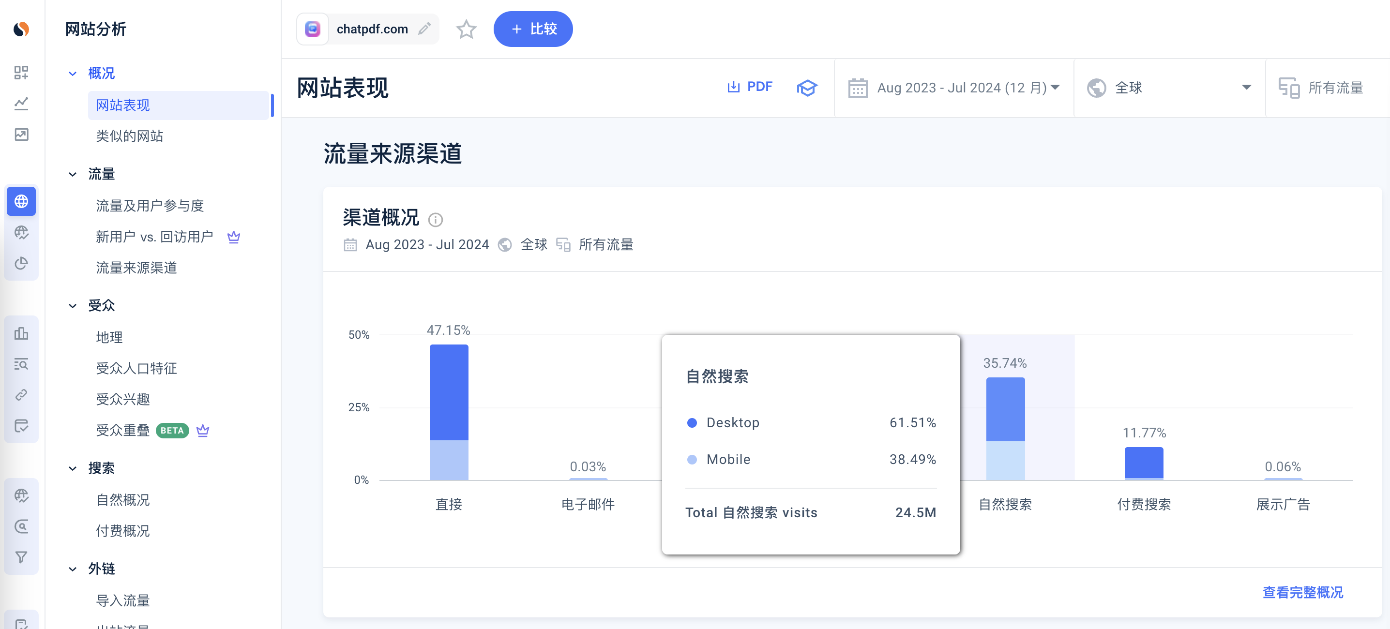Viewport: 1390px width, 629px height.
Task: Open the globe Website Analysis sidebar icon
Action: tap(21, 201)
